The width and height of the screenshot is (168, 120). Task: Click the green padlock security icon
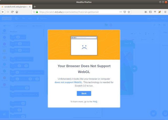tap(37, 12)
